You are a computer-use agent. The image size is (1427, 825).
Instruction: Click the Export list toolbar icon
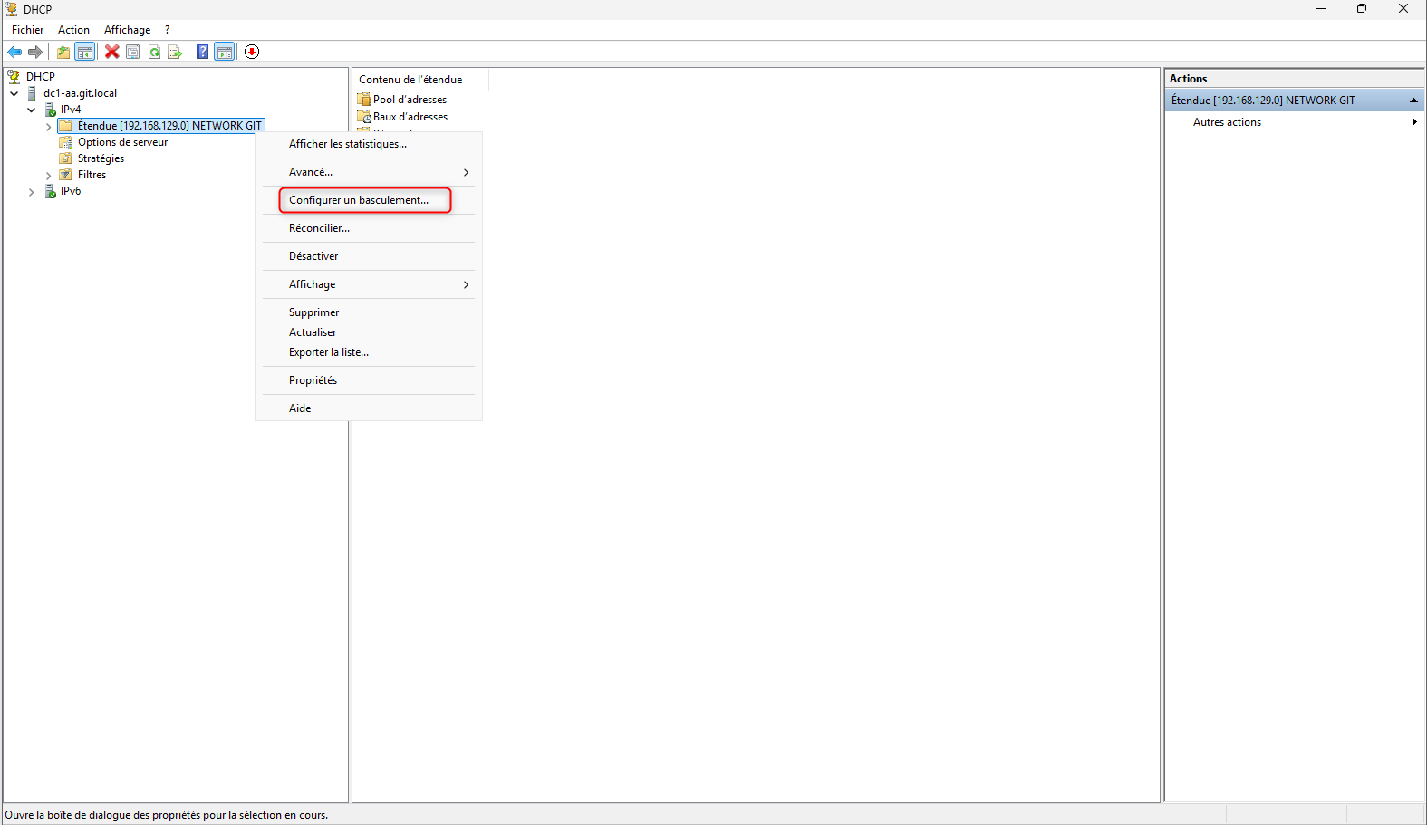click(176, 52)
